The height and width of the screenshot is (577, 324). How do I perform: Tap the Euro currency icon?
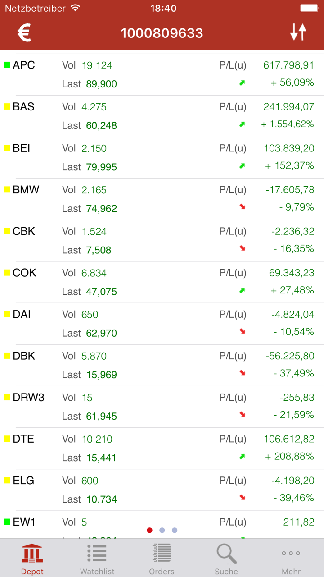[x=24, y=33]
